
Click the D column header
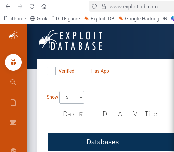click(x=105, y=114)
